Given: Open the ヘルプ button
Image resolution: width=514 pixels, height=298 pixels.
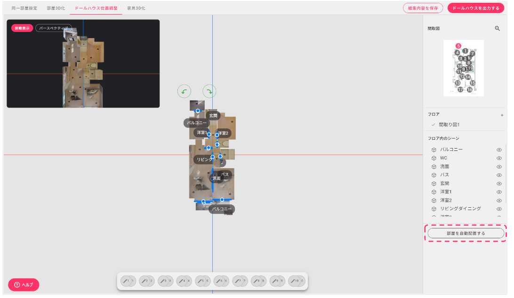Looking at the screenshot, I should click(24, 284).
